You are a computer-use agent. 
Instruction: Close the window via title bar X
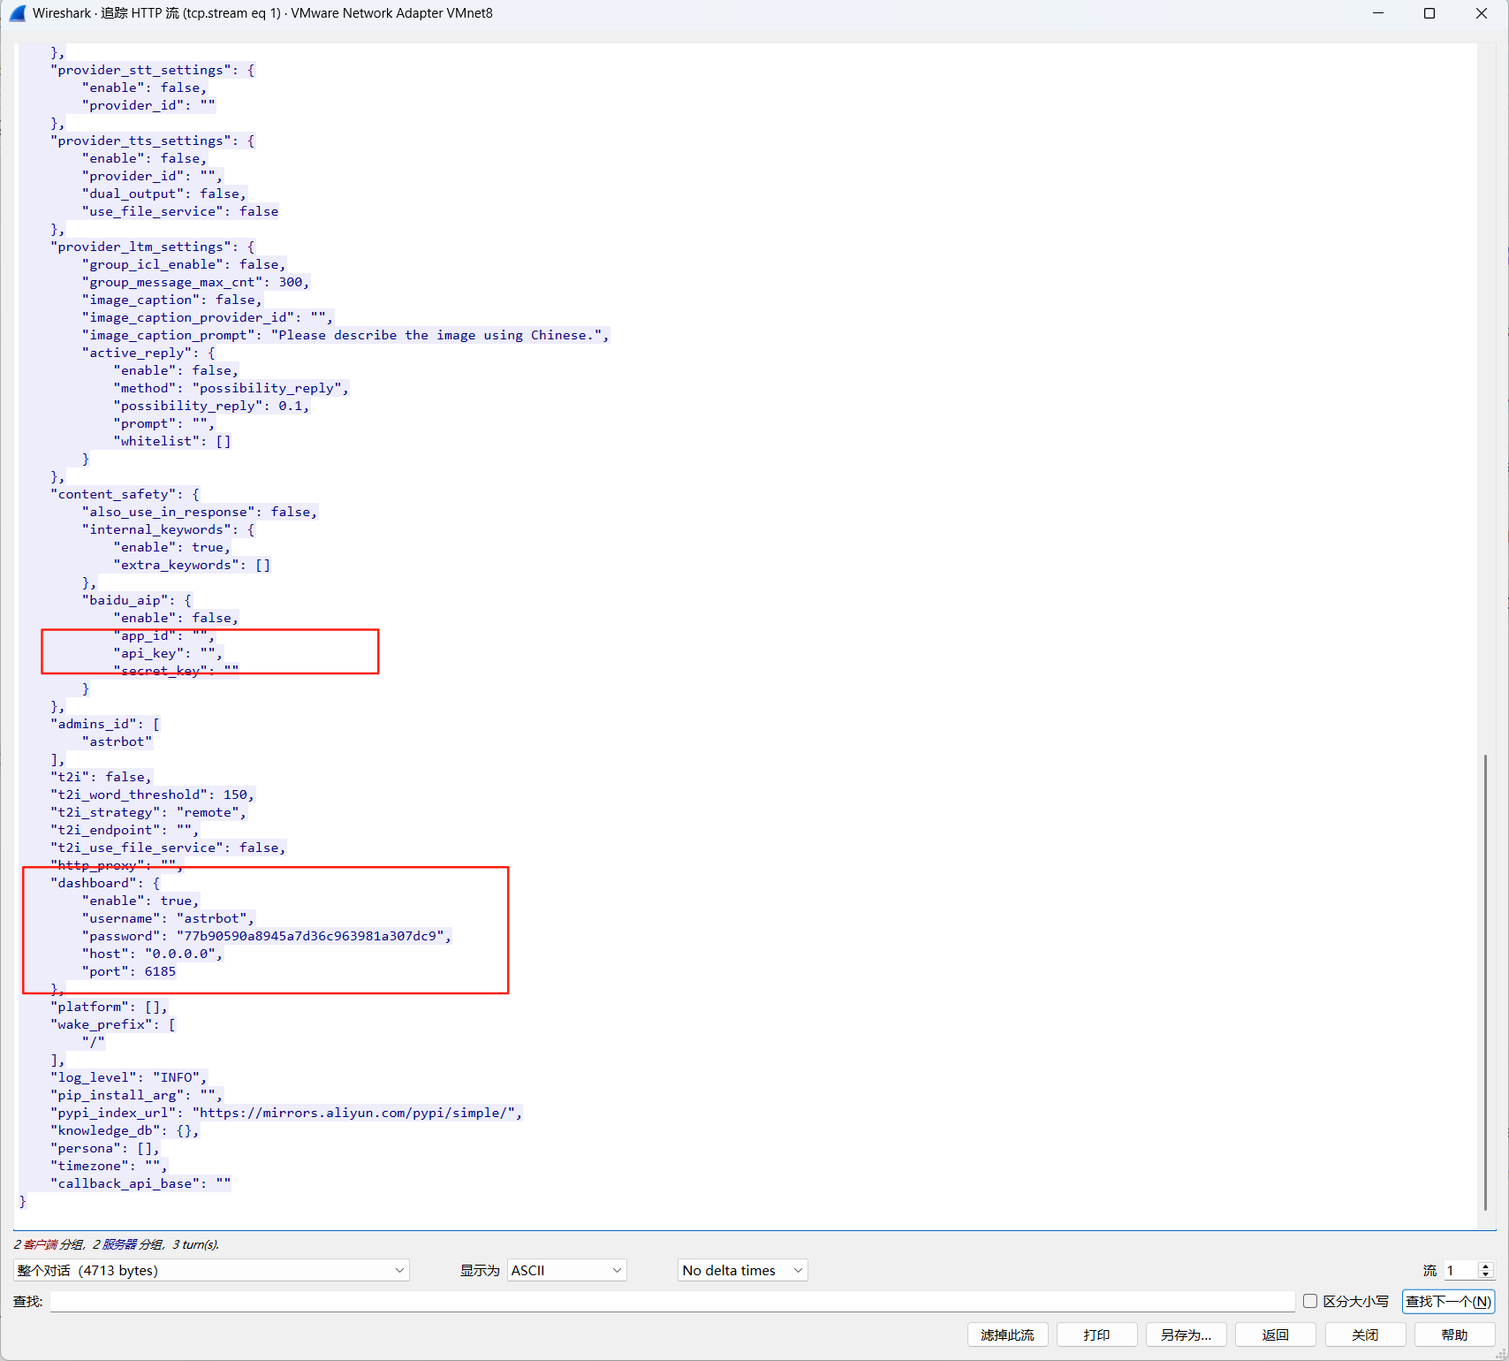coord(1482,13)
